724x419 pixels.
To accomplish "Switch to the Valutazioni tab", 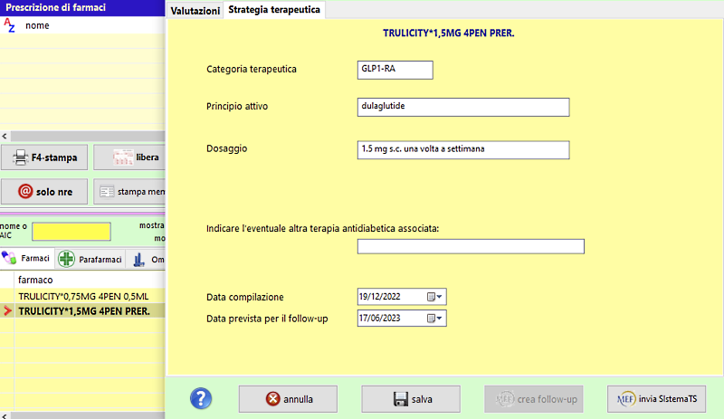I will pos(195,11).
